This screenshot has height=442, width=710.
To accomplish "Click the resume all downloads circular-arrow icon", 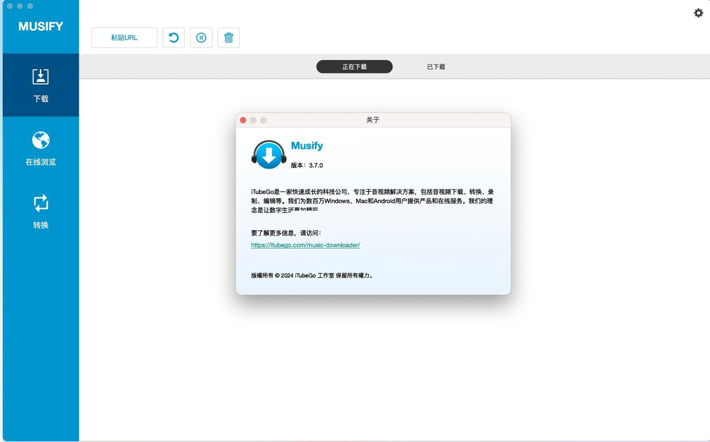I will [174, 37].
